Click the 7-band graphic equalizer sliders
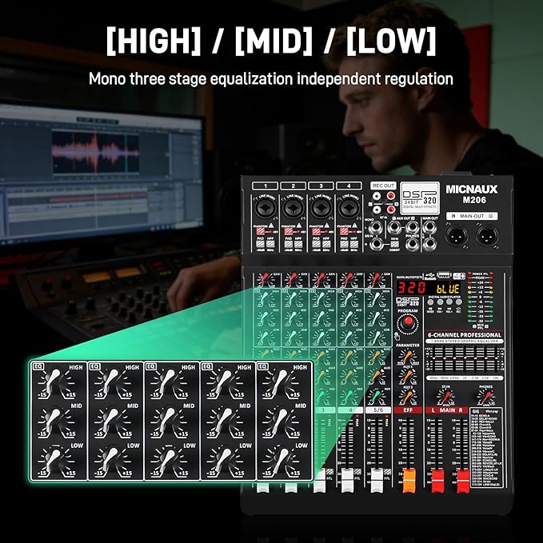 (465, 359)
